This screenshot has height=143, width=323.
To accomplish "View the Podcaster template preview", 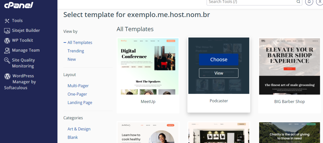I will tap(219, 73).
